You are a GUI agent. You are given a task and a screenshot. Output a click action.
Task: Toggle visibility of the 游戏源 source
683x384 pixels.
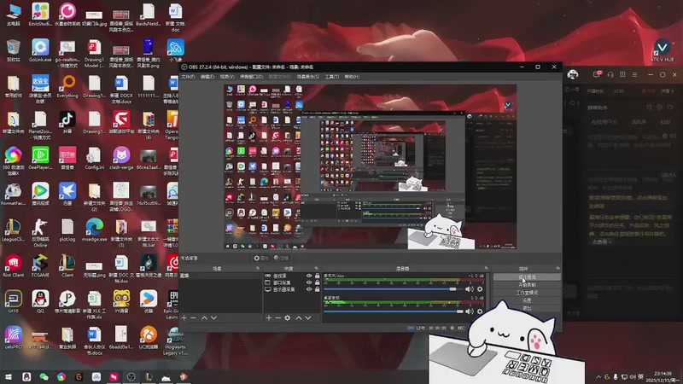[309, 276]
